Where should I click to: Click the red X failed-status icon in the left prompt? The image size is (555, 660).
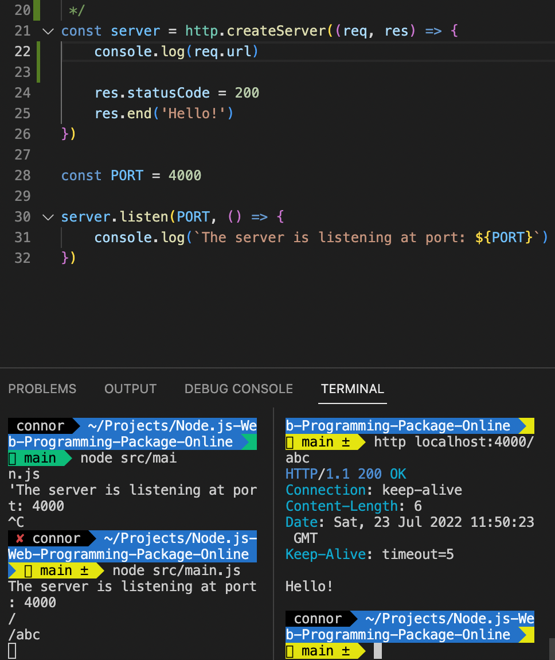(19, 538)
